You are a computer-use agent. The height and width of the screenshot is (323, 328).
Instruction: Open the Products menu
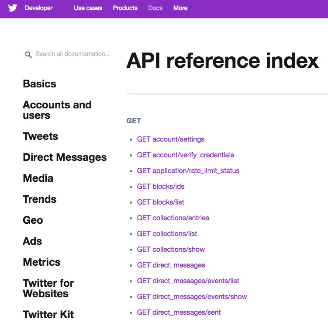(125, 8)
